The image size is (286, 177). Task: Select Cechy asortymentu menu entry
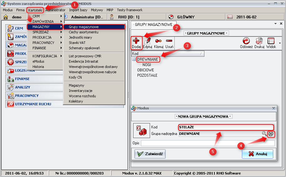[x=94, y=32]
